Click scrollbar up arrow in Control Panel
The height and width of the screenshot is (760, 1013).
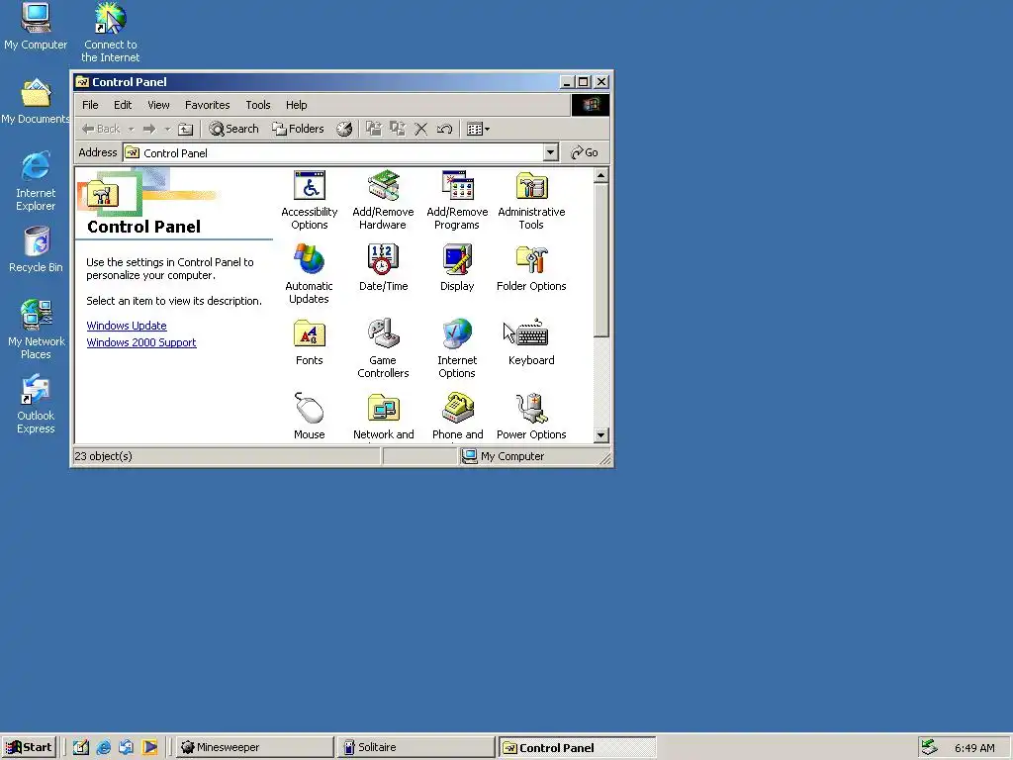600,175
